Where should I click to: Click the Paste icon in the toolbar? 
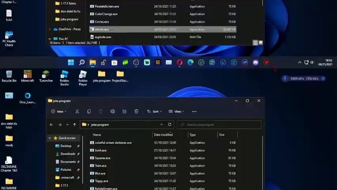[x=101, y=111]
